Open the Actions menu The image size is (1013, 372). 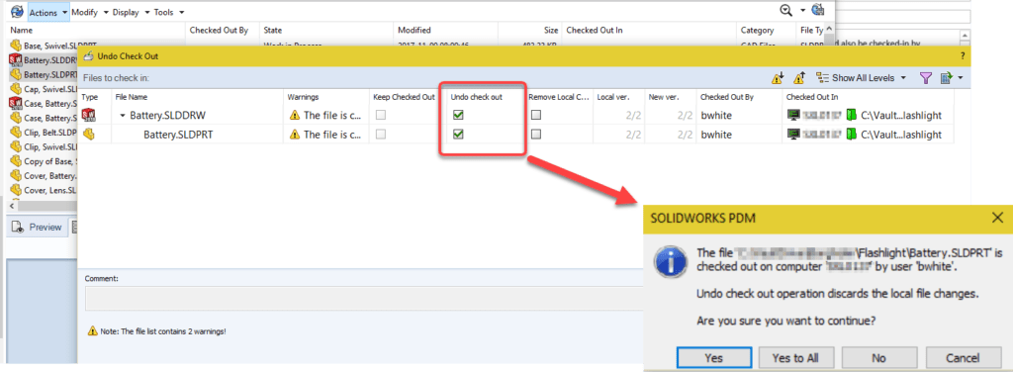click(48, 12)
